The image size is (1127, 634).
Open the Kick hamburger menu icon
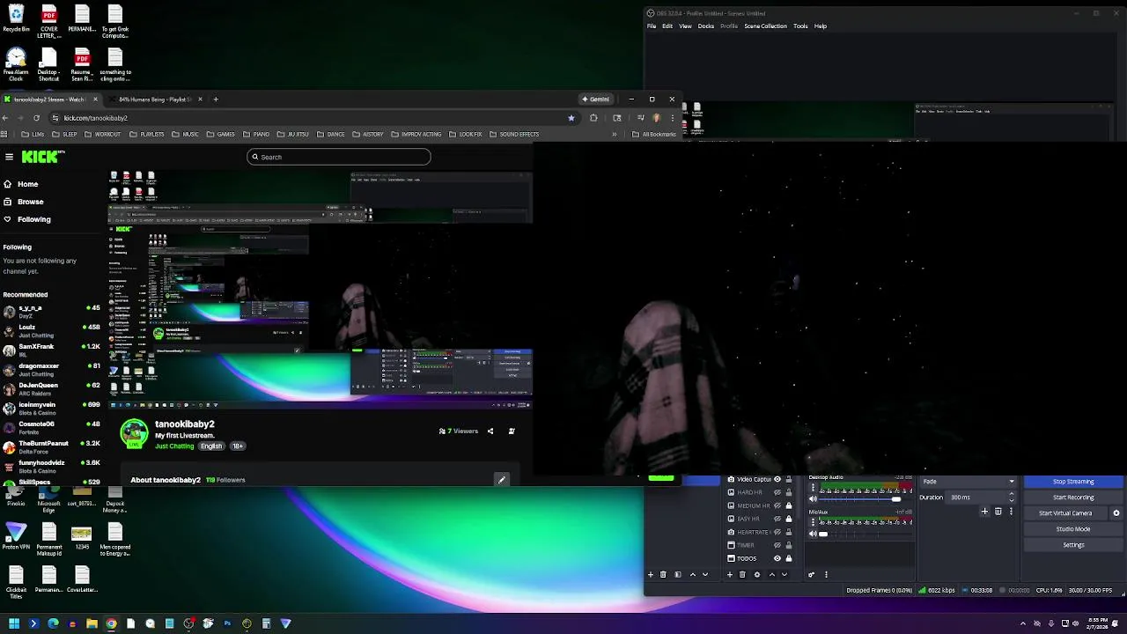pyautogui.click(x=9, y=157)
